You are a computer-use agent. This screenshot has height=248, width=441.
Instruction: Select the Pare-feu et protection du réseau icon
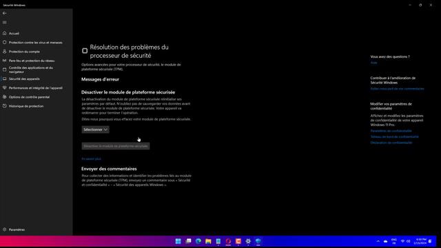[5, 61]
